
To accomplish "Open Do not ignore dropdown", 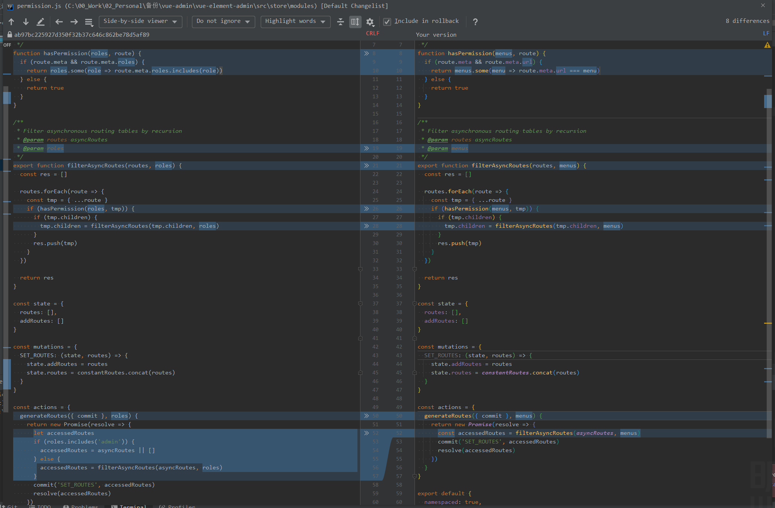I will [x=223, y=21].
